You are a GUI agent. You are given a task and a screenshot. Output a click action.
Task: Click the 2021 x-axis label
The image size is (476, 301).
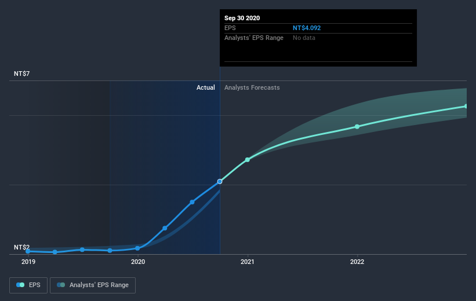tap(248, 262)
